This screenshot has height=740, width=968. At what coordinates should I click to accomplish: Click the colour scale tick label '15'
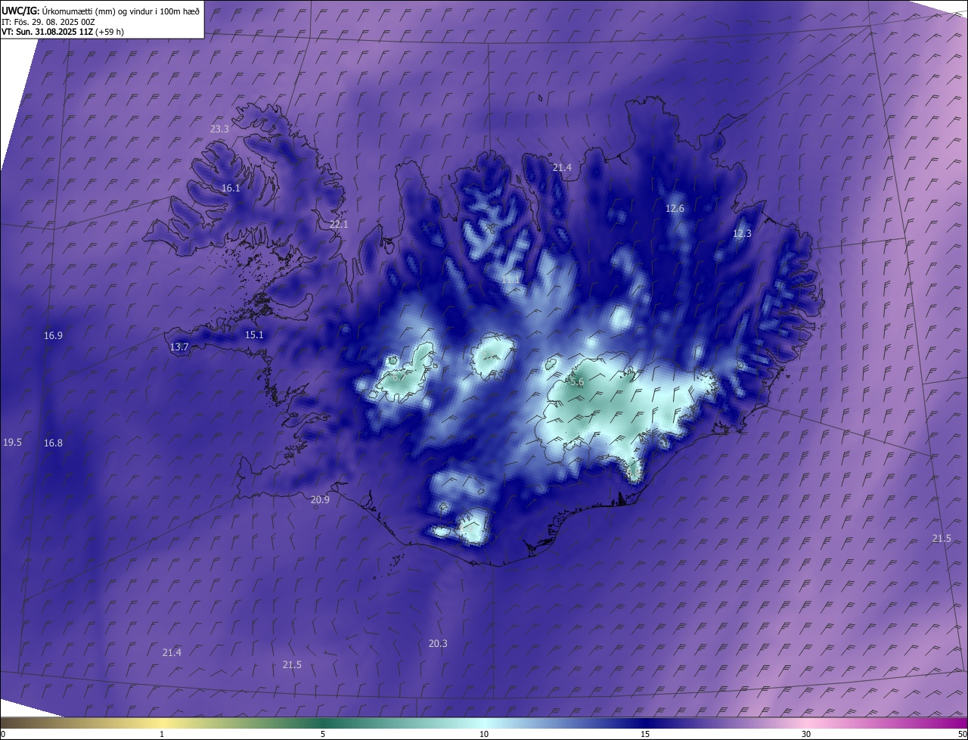tap(645, 734)
